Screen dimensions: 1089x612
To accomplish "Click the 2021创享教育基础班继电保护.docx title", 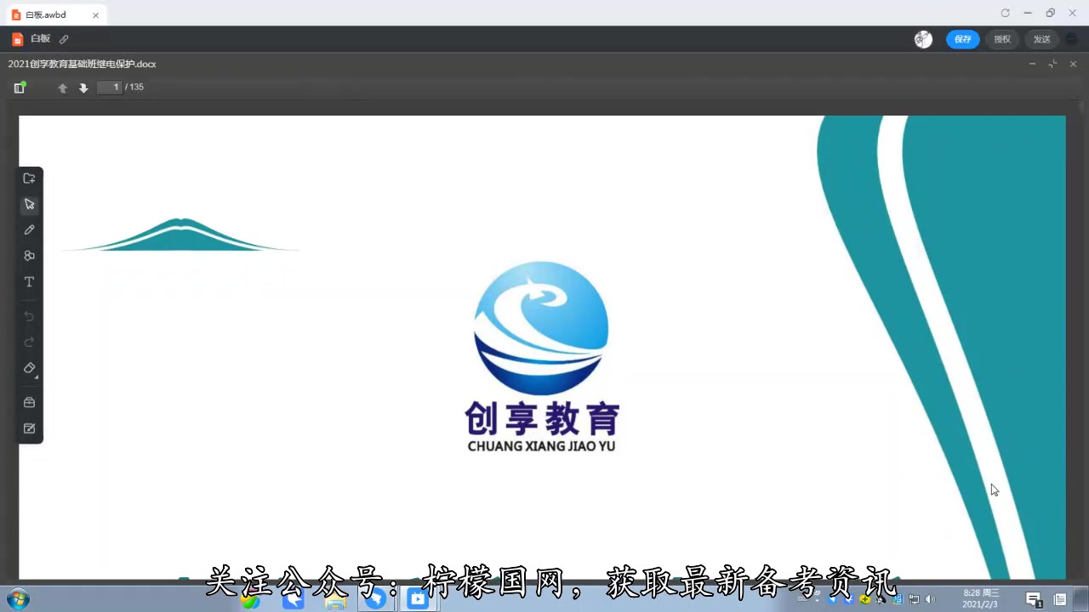I will coord(83,64).
